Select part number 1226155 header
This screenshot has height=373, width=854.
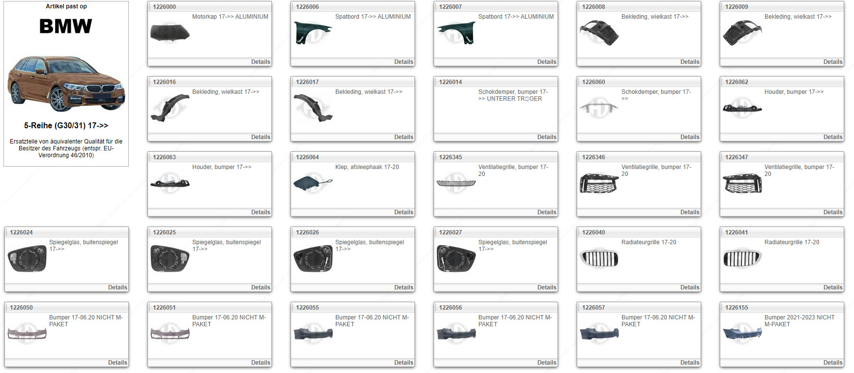click(736, 308)
